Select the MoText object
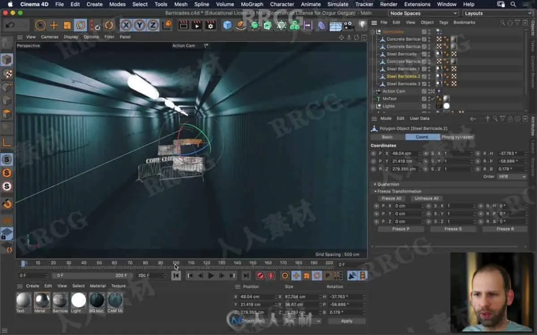Image resolution: width=537 pixels, height=335 pixels. [x=389, y=99]
